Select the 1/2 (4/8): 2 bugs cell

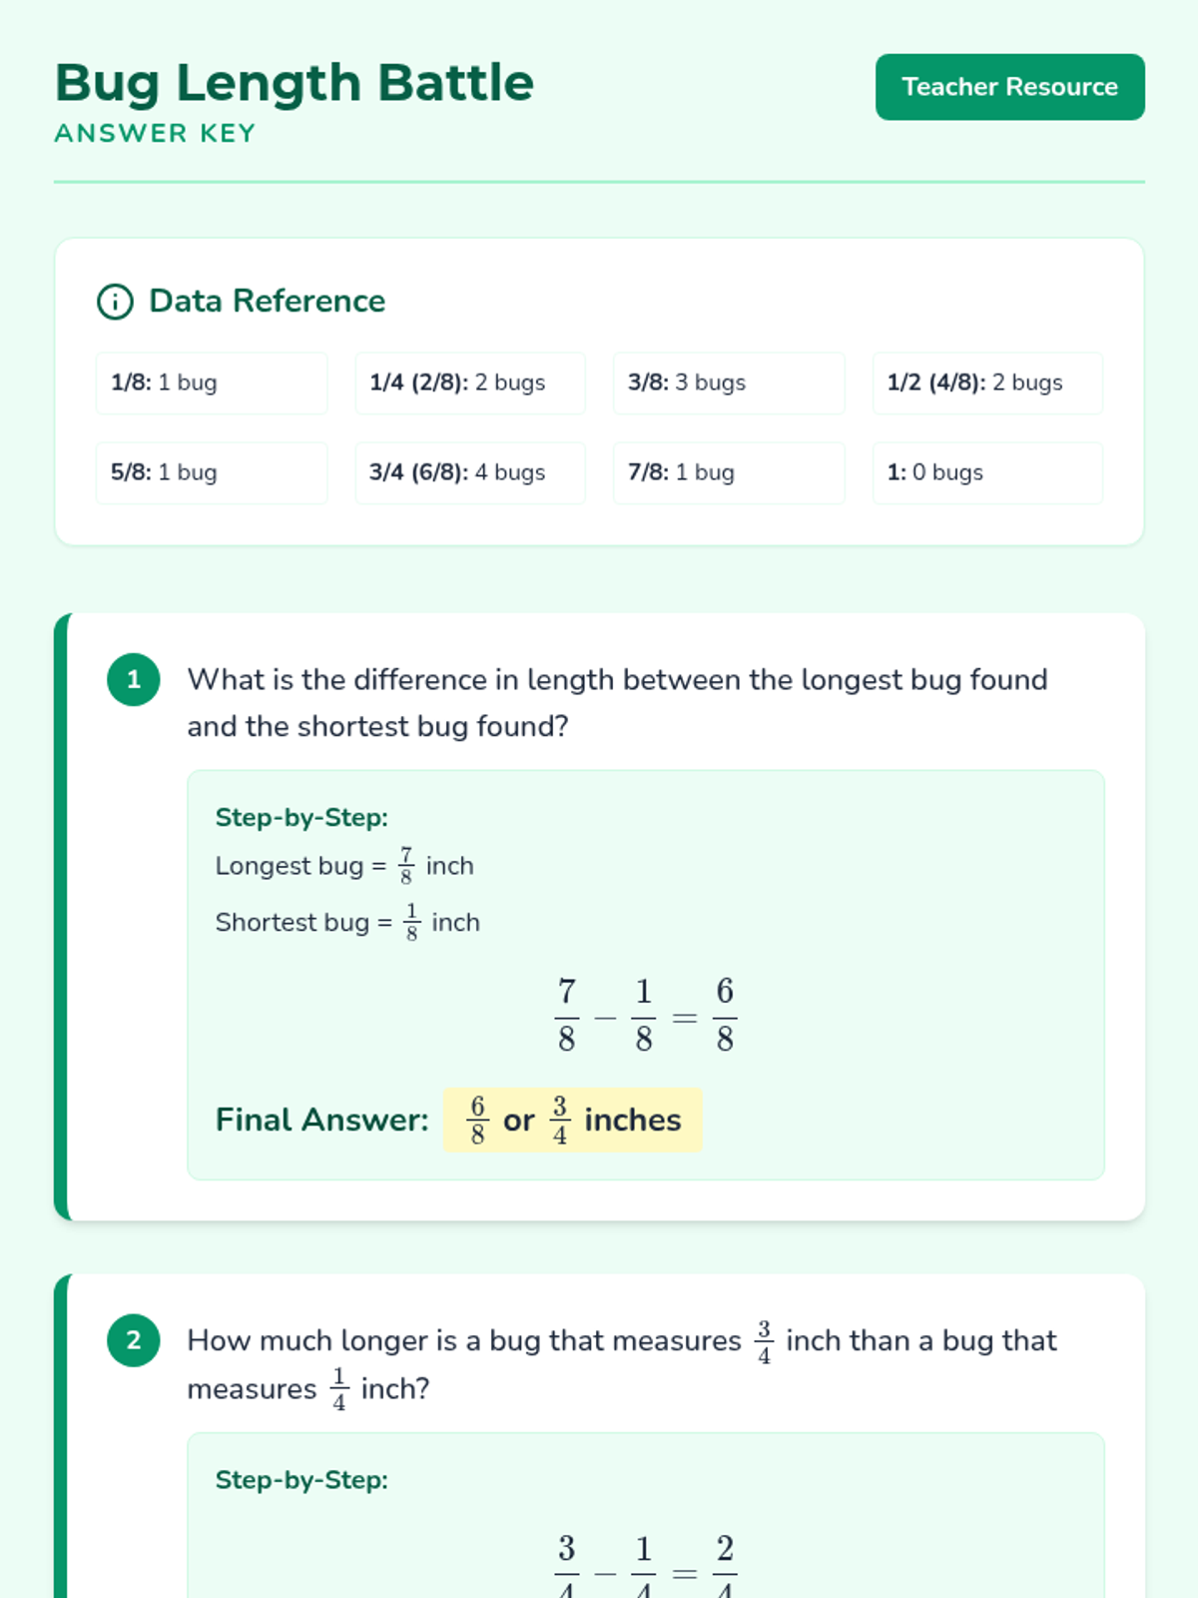[986, 383]
